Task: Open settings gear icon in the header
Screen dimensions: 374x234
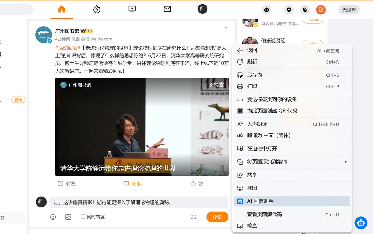Action: [289, 10]
